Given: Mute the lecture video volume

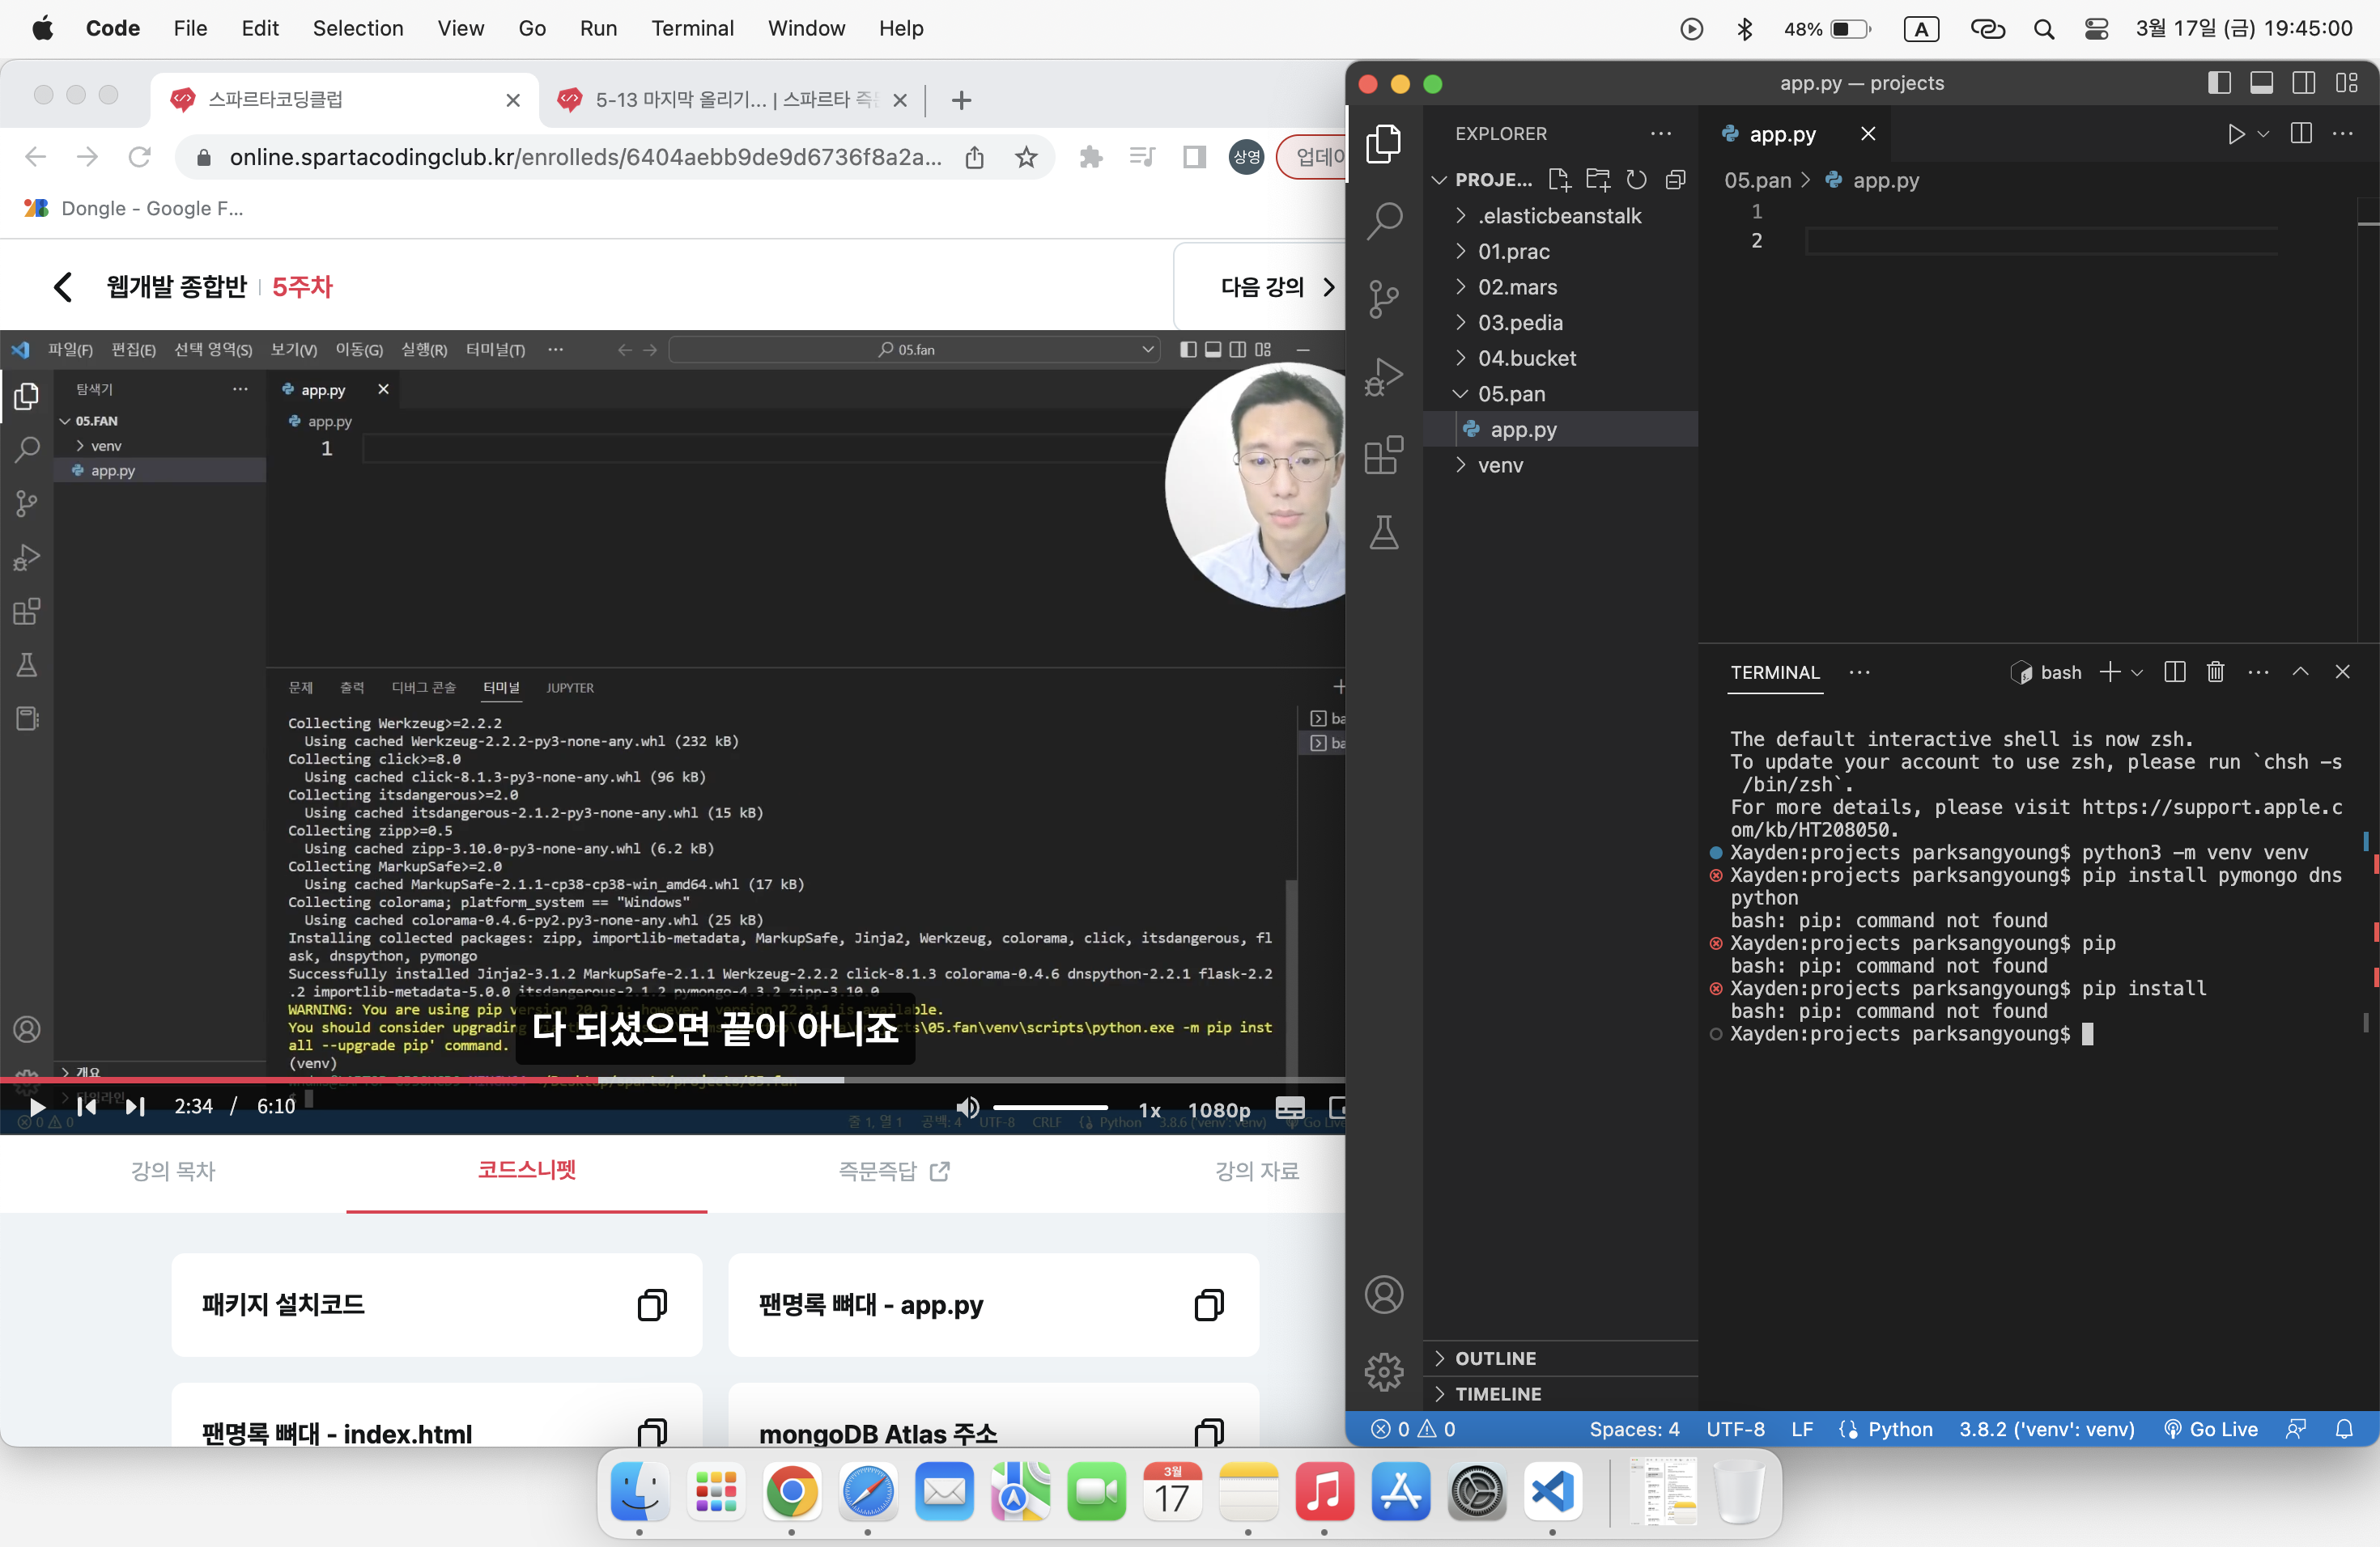Looking at the screenshot, I should [x=967, y=1108].
